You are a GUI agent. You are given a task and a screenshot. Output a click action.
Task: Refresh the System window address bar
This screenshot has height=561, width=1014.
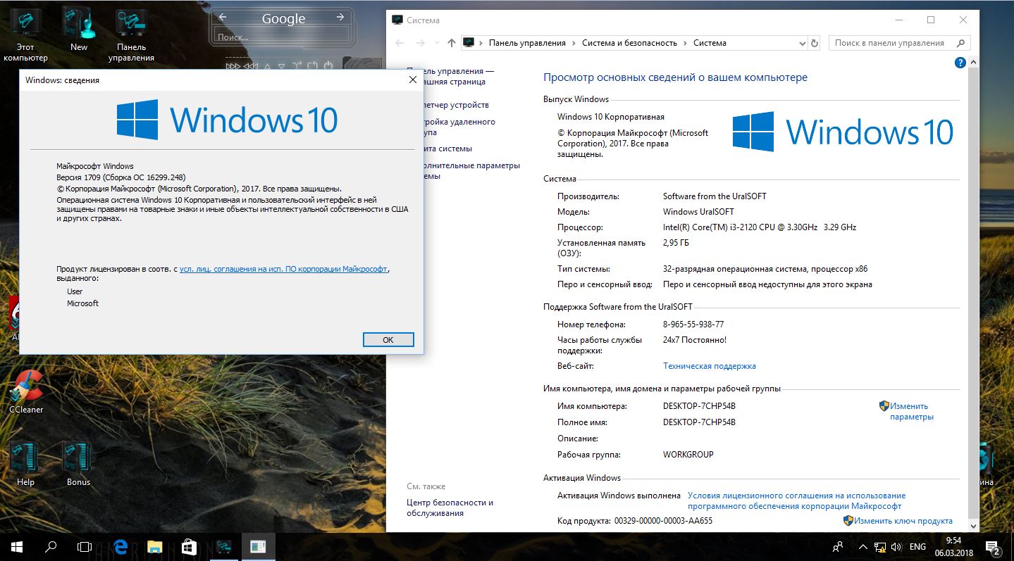point(815,43)
